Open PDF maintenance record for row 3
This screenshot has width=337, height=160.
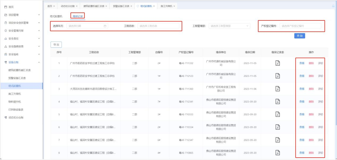coord(278,89)
